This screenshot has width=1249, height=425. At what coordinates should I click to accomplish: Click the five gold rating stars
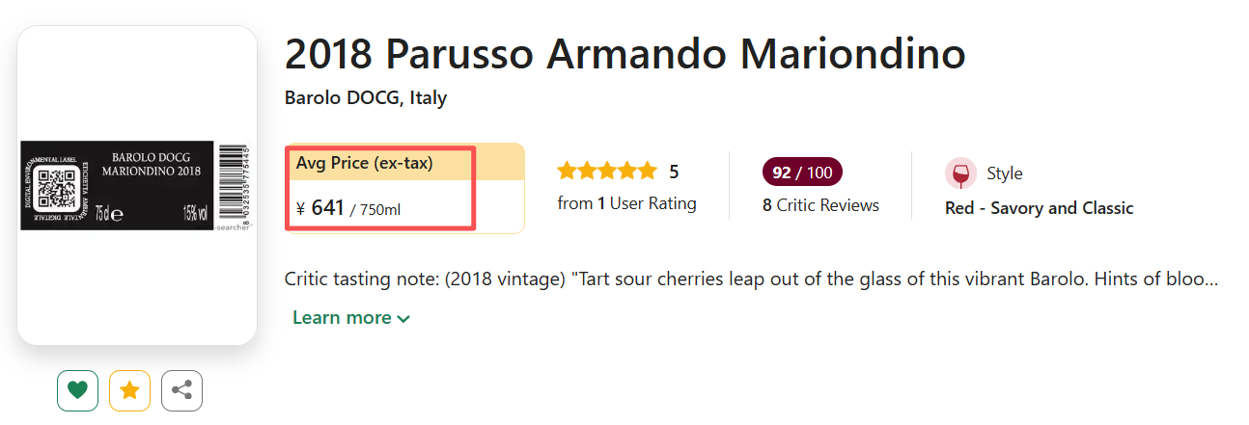click(606, 172)
